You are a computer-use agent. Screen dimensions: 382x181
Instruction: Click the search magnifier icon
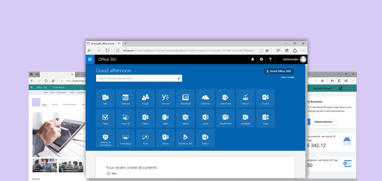pos(179,78)
